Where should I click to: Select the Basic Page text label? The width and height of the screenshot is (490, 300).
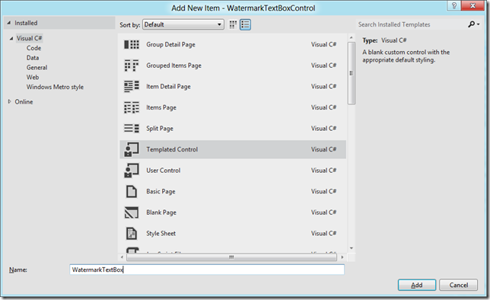point(161,191)
